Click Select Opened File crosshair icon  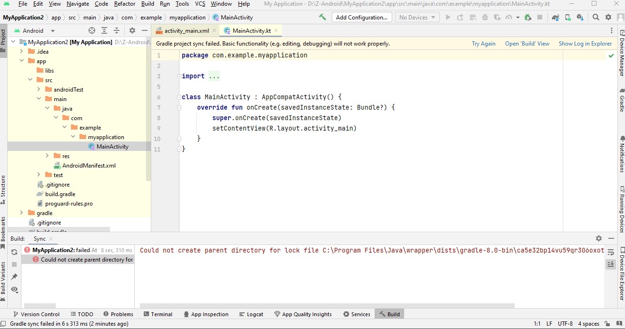point(92,31)
